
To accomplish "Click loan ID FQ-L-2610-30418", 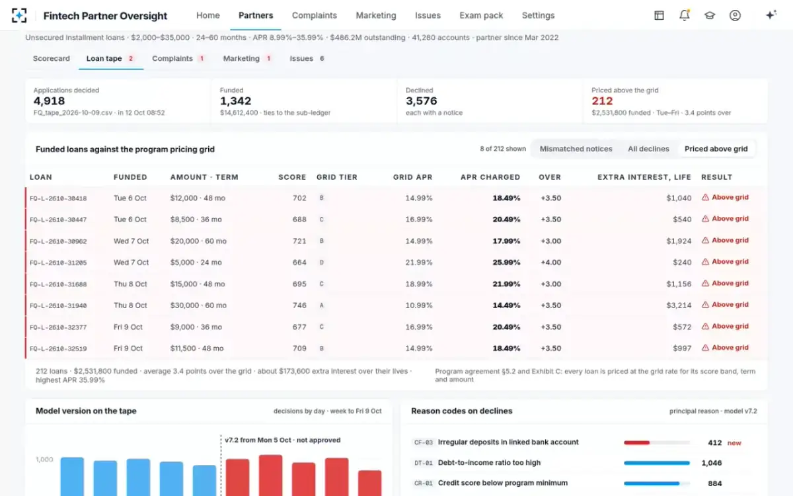I will click(x=58, y=198).
